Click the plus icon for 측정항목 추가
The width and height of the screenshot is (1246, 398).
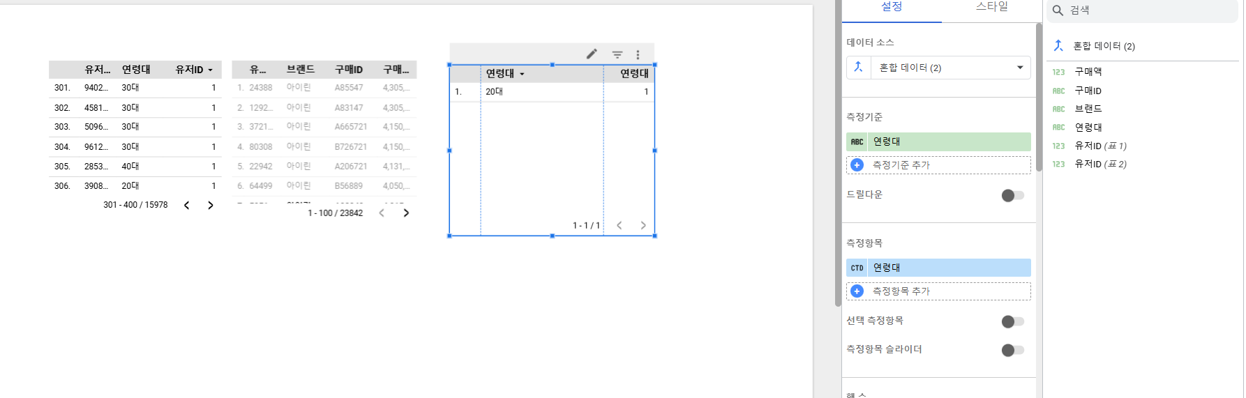click(x=857, y=291)
